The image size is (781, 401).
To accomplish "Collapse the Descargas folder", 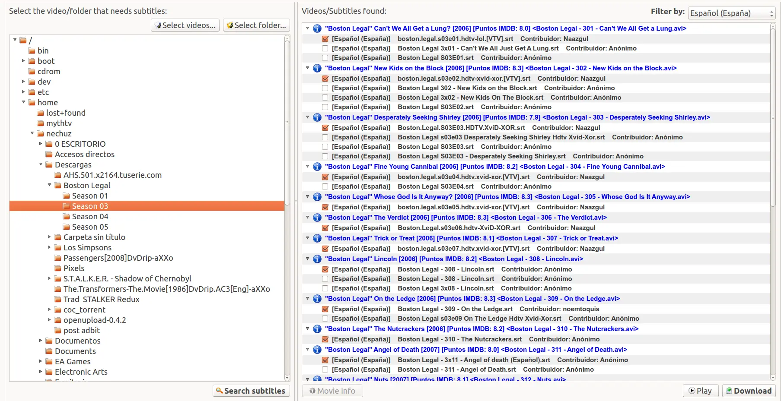I will pos(41,164).
